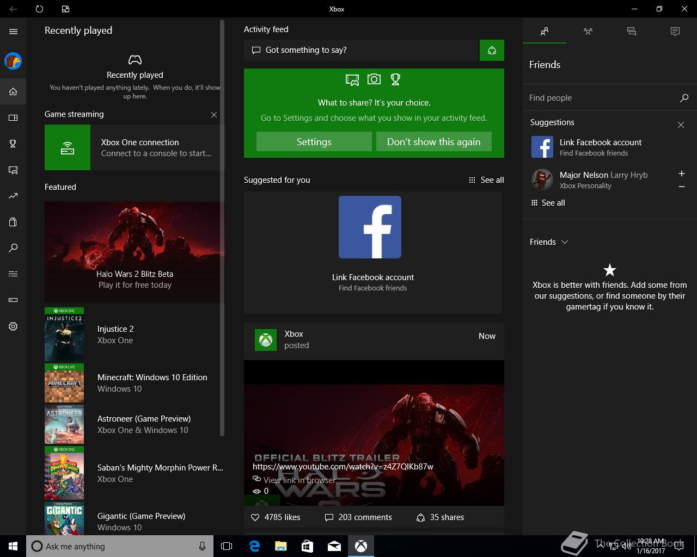
Task: Open Minecraft: Windows 10 Edition thumbnail
Action: pyautogui.click(x=64, y=383)
